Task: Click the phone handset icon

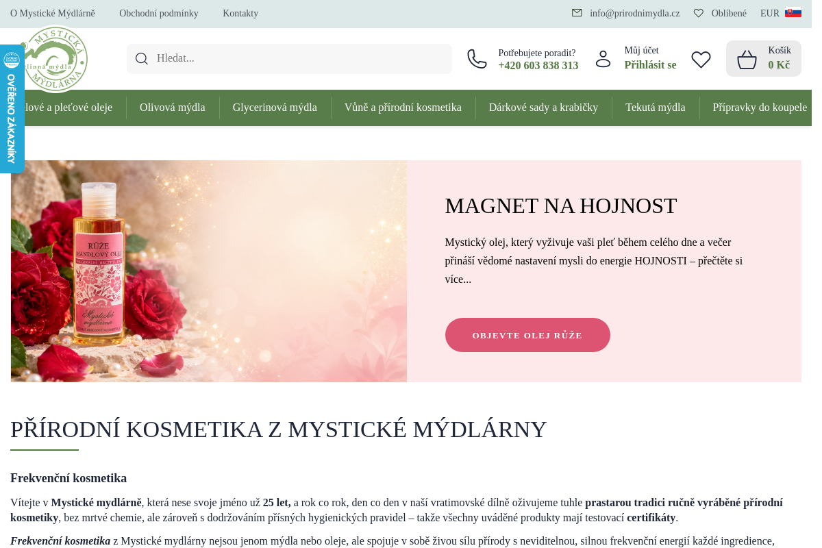Action: 477,59
